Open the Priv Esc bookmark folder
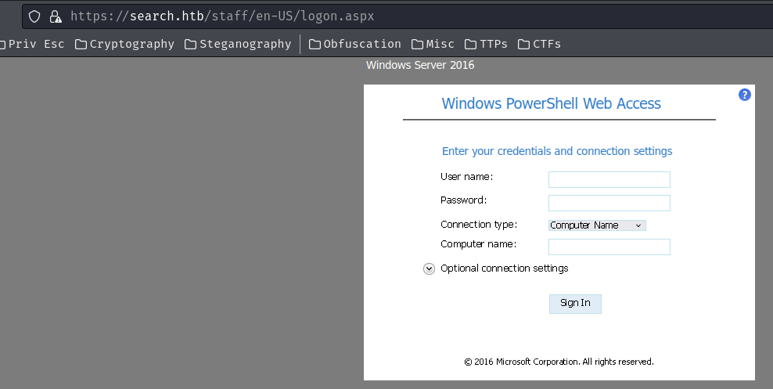773x389 pixels. click(31, 44)
